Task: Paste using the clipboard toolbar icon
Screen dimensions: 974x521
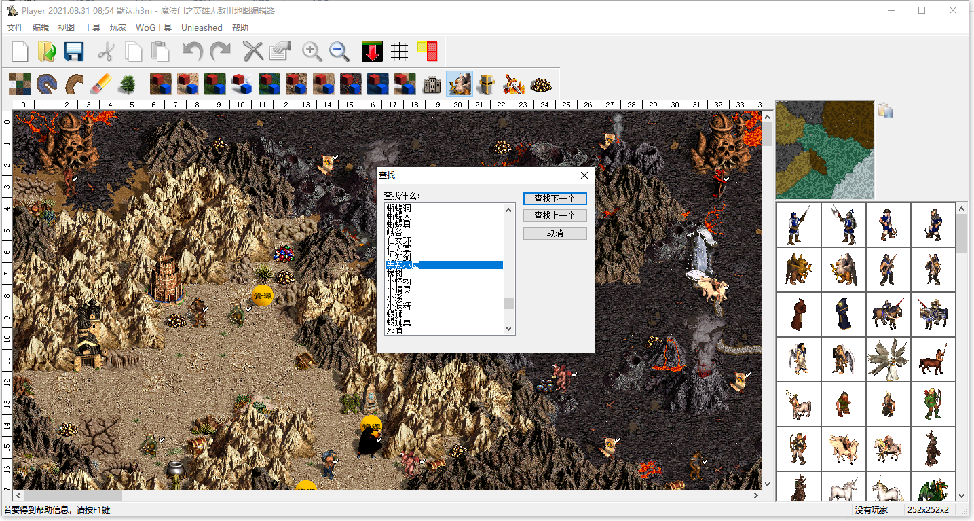Action: [161, 52]
